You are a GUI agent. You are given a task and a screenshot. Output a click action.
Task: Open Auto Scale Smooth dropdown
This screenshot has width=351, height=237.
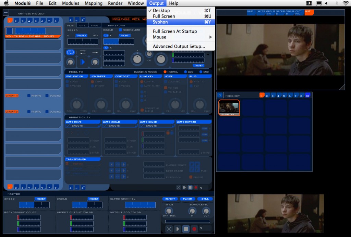tap(120, 126)
